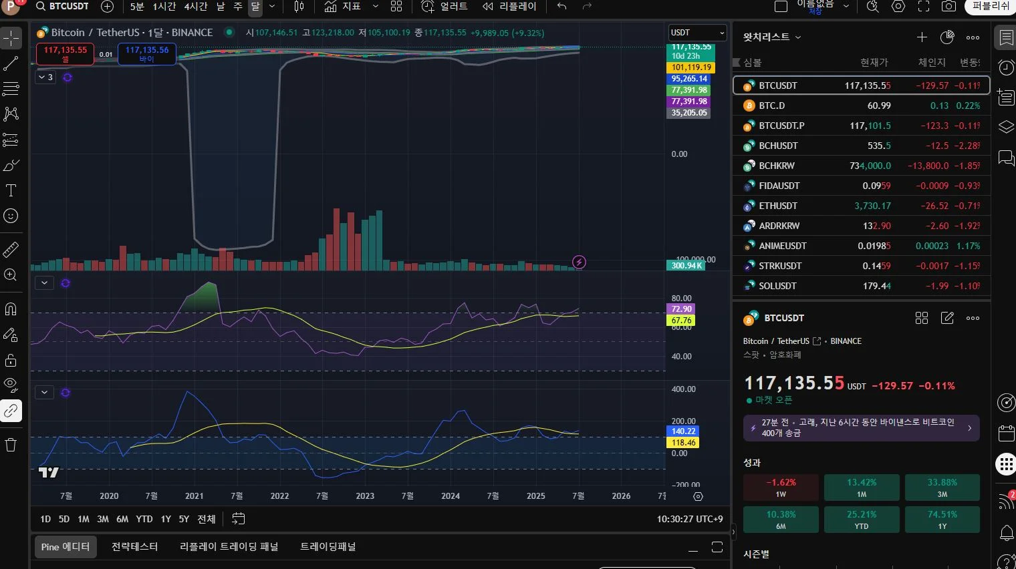
Task: Delete all drawings with the trash icon
Action: click(11, 445)
